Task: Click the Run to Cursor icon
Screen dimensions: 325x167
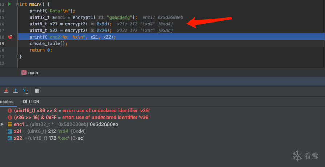Action: [x=25, y=91]
